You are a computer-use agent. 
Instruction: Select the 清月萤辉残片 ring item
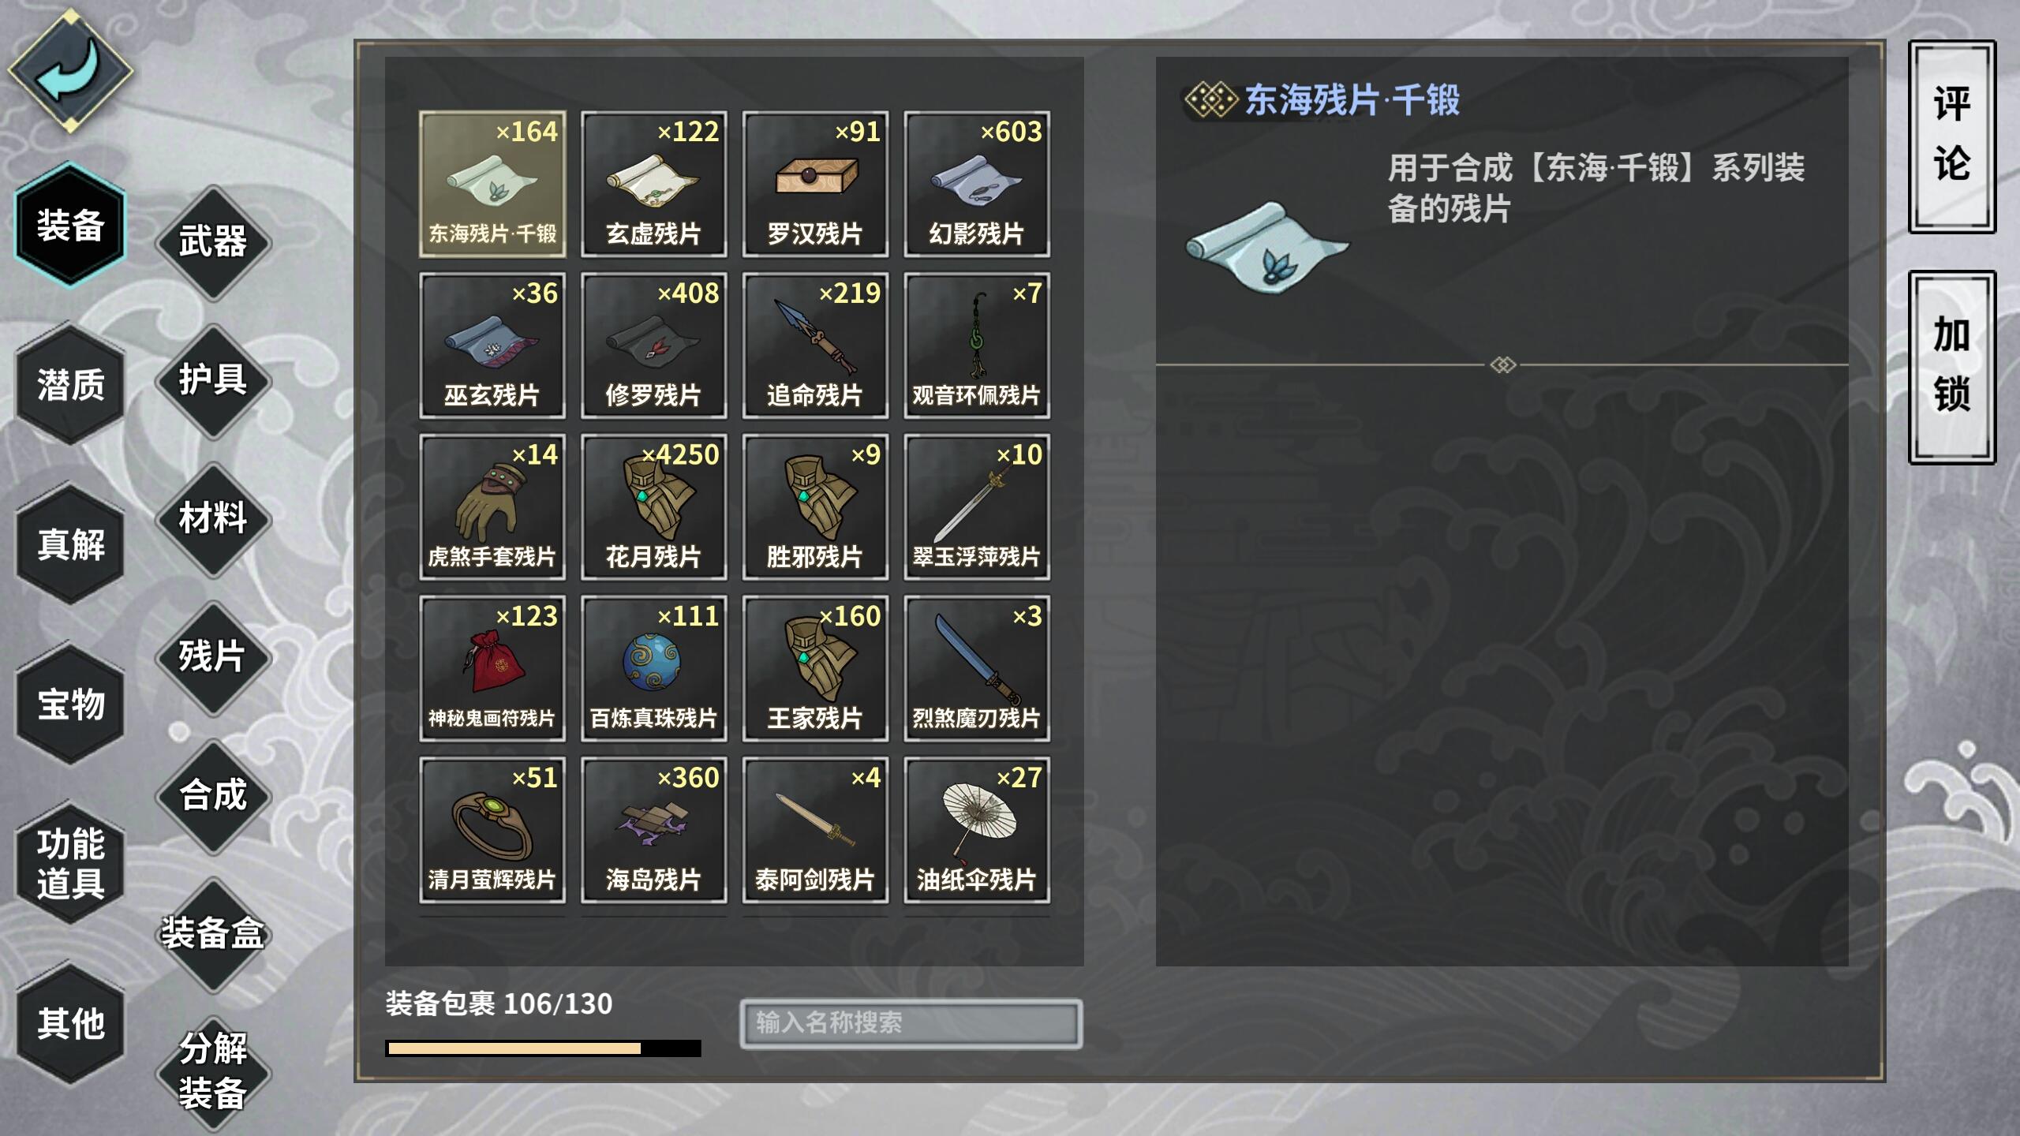point(492,830)
